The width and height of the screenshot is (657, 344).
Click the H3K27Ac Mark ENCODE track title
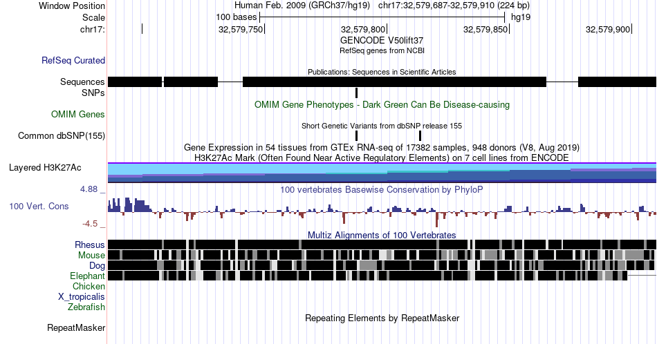[382, 157]
